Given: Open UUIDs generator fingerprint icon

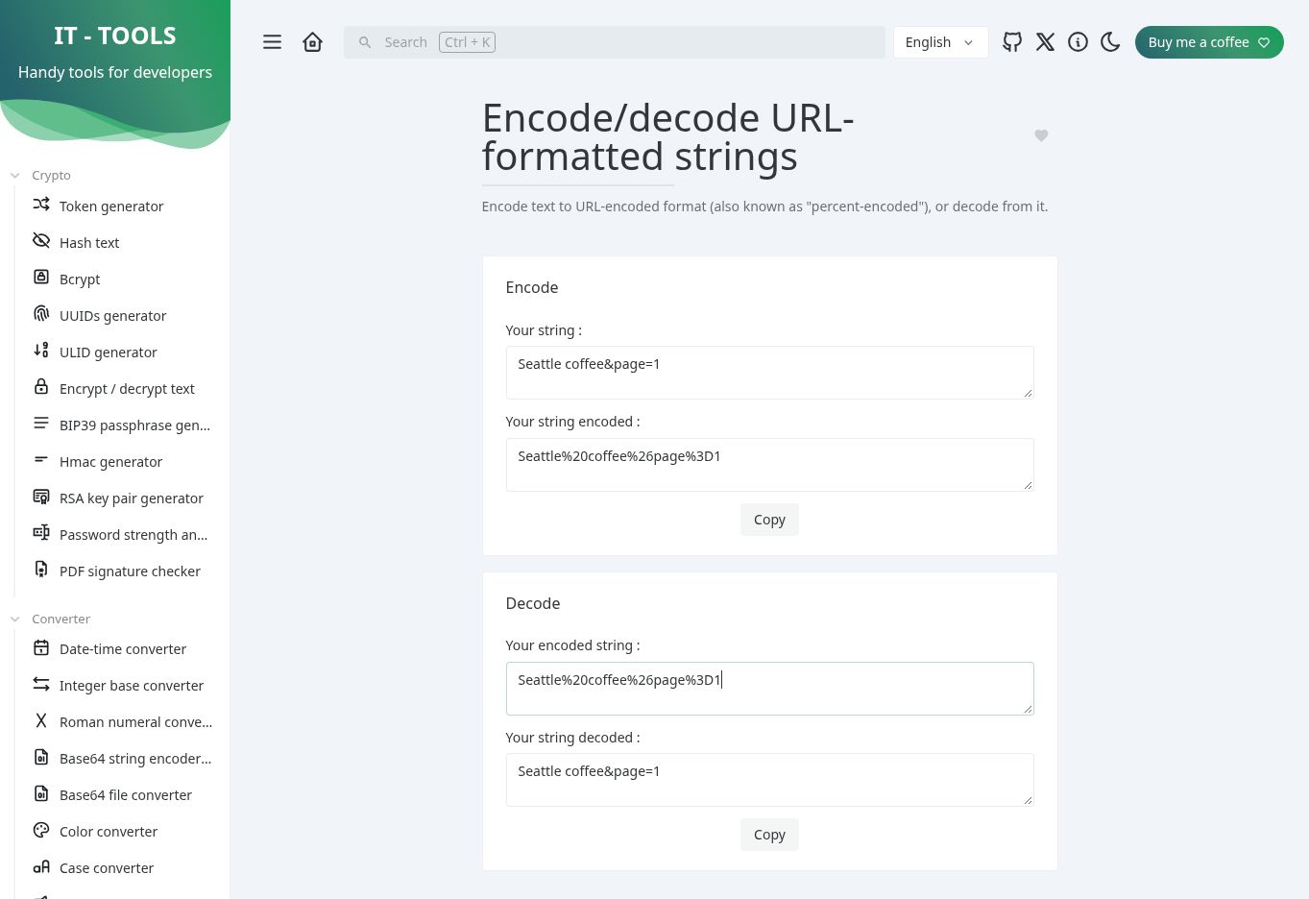Looking at the screenshot, I should pyautogui.click(x=41, y=314).
